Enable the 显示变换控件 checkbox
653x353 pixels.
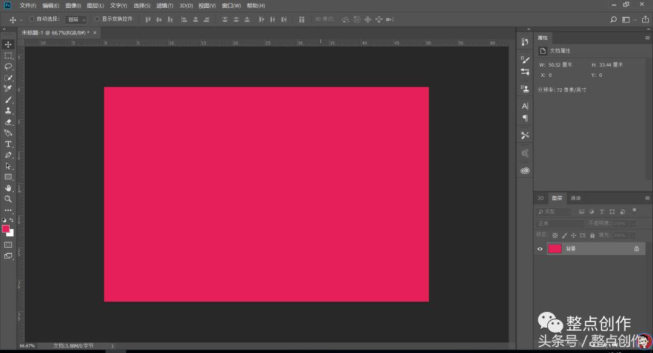click(x=97, y=19)
